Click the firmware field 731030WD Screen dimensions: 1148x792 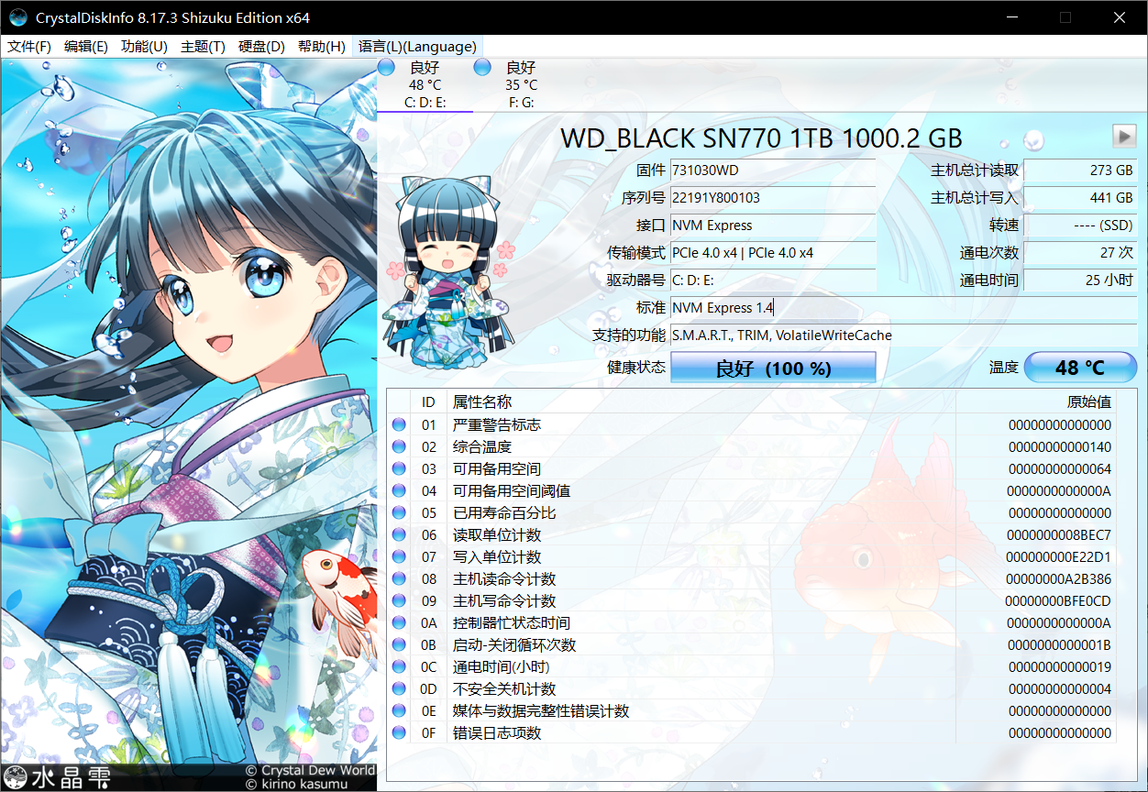click(x=773, y=170)
